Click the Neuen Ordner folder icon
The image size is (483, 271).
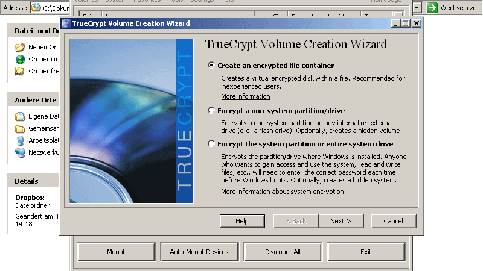point(20,47)
